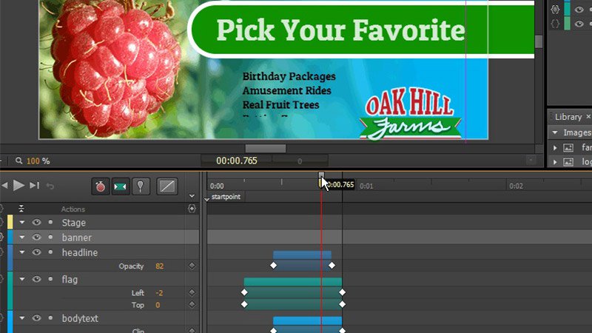Collapse the headline layer properties

[x=22, y=252]
